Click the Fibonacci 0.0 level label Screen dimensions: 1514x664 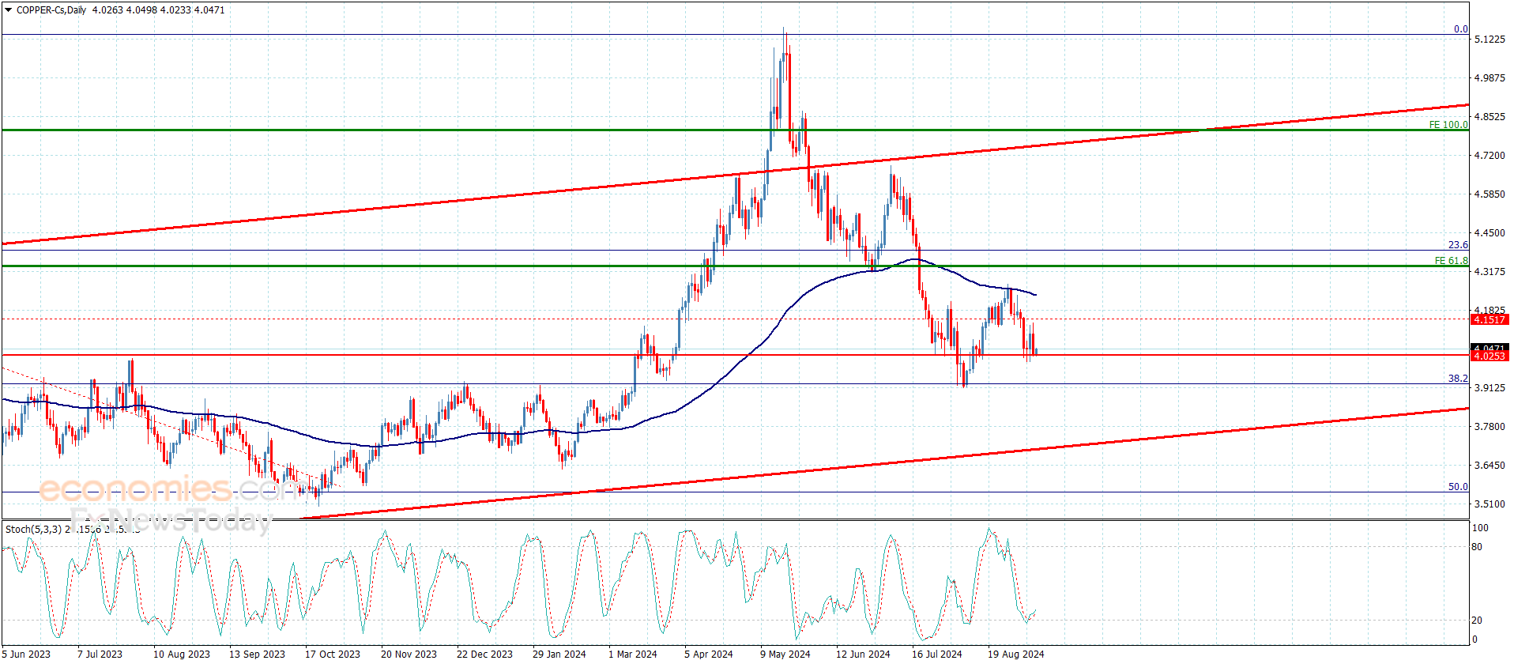1461,29
